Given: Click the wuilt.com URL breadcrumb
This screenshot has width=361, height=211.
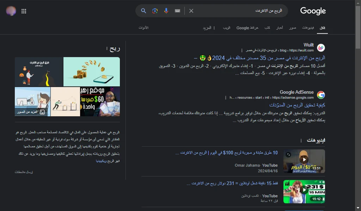Looking at the screenshot, I should coord(280,50).
